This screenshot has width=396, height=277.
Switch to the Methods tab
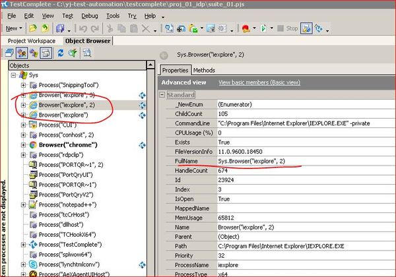pos(204,70)
